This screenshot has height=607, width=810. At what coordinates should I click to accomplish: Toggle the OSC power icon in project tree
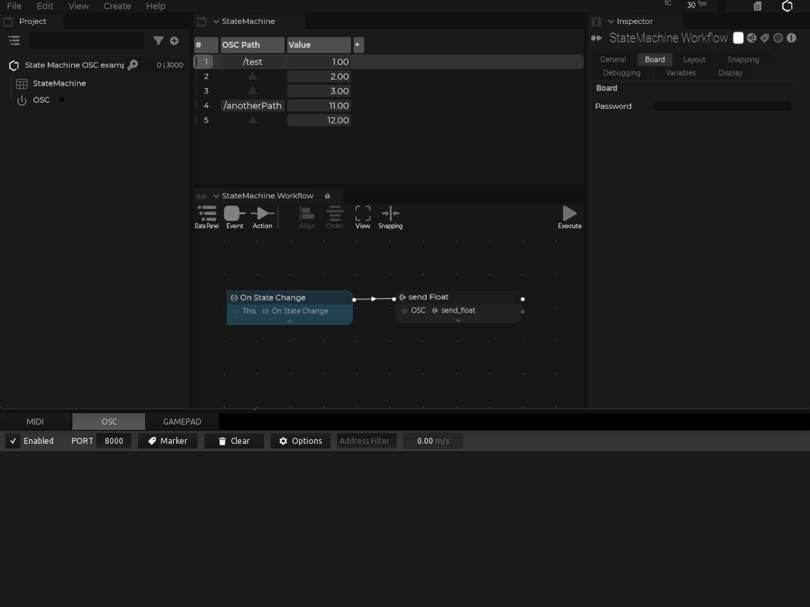[x=22, y=100]
